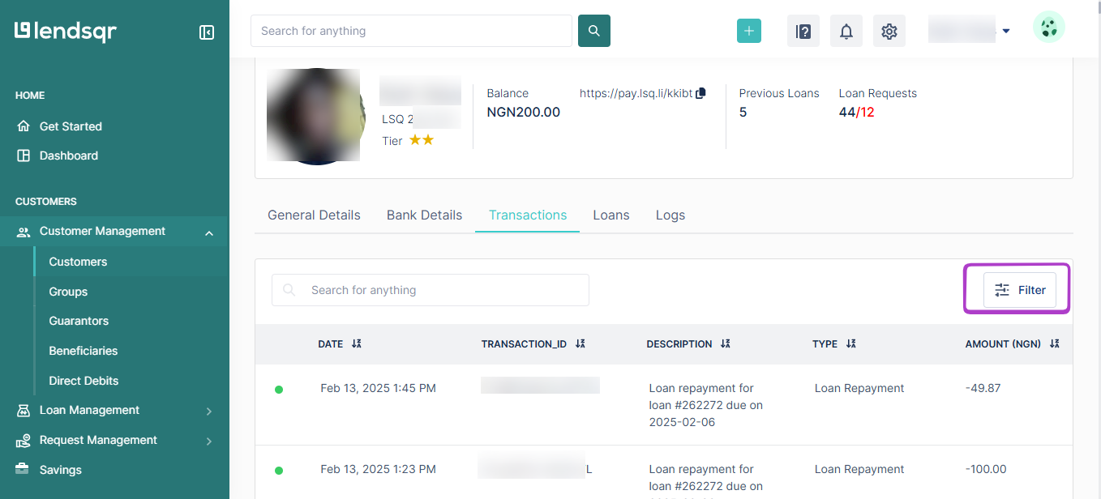Open notifications bell icon

(x=846, y=32)
